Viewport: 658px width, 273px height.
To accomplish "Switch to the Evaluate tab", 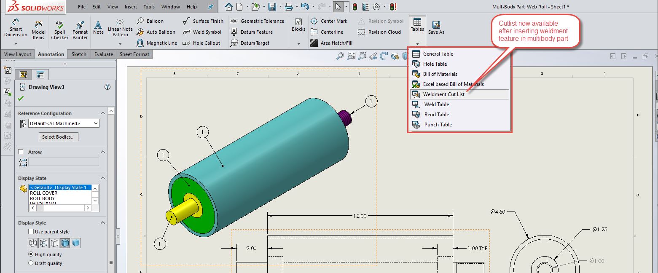I will click(x=104, y=54).
